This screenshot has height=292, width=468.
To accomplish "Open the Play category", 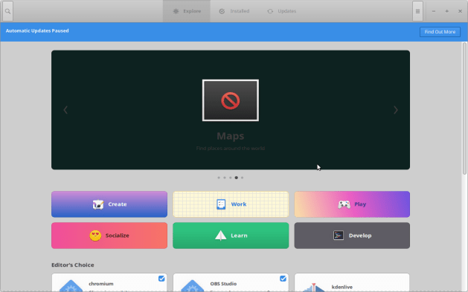I will click(352, 204).
